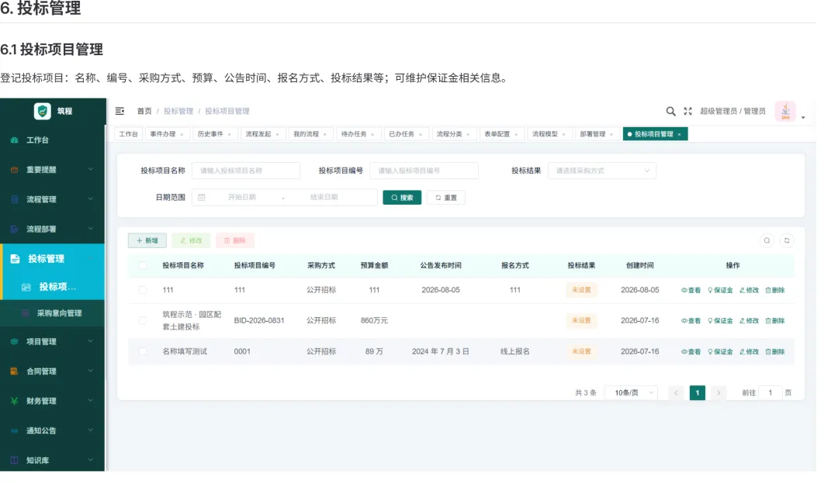Focus the 投标项目名称 input field
838x483 pixels.
246,171
